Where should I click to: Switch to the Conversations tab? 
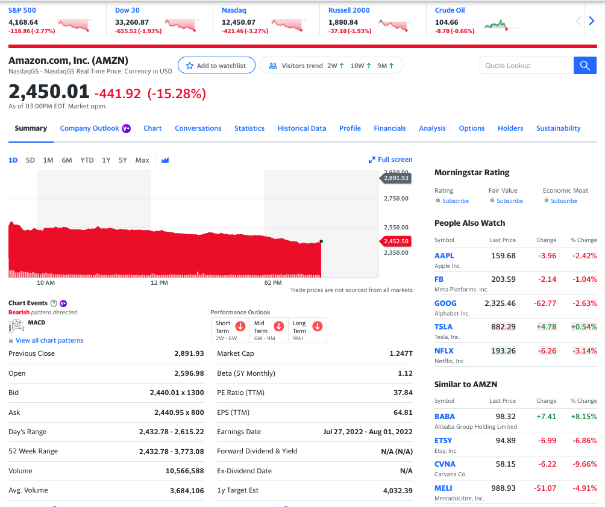[x=198, y=128]
